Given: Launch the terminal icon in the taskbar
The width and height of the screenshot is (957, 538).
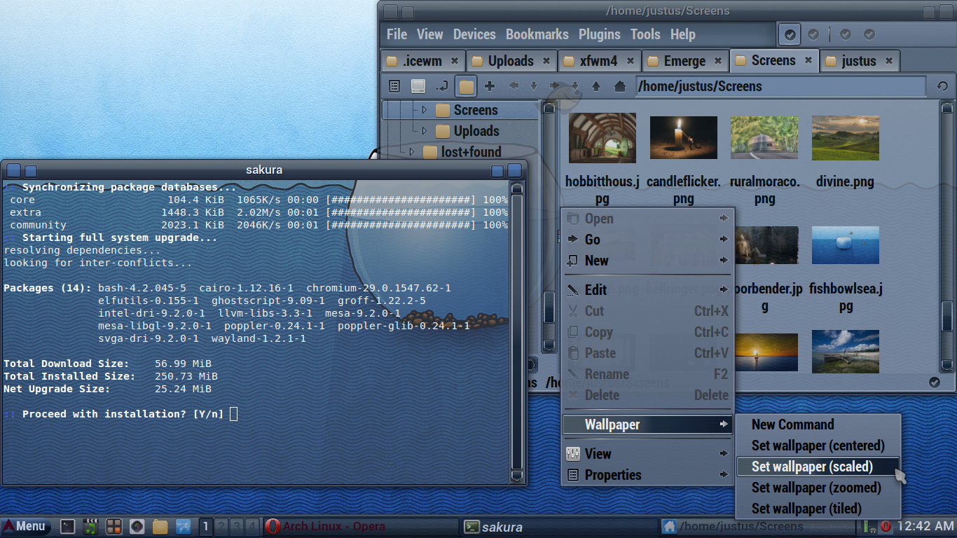Looking at the screenshot, I should pos(68,526).
